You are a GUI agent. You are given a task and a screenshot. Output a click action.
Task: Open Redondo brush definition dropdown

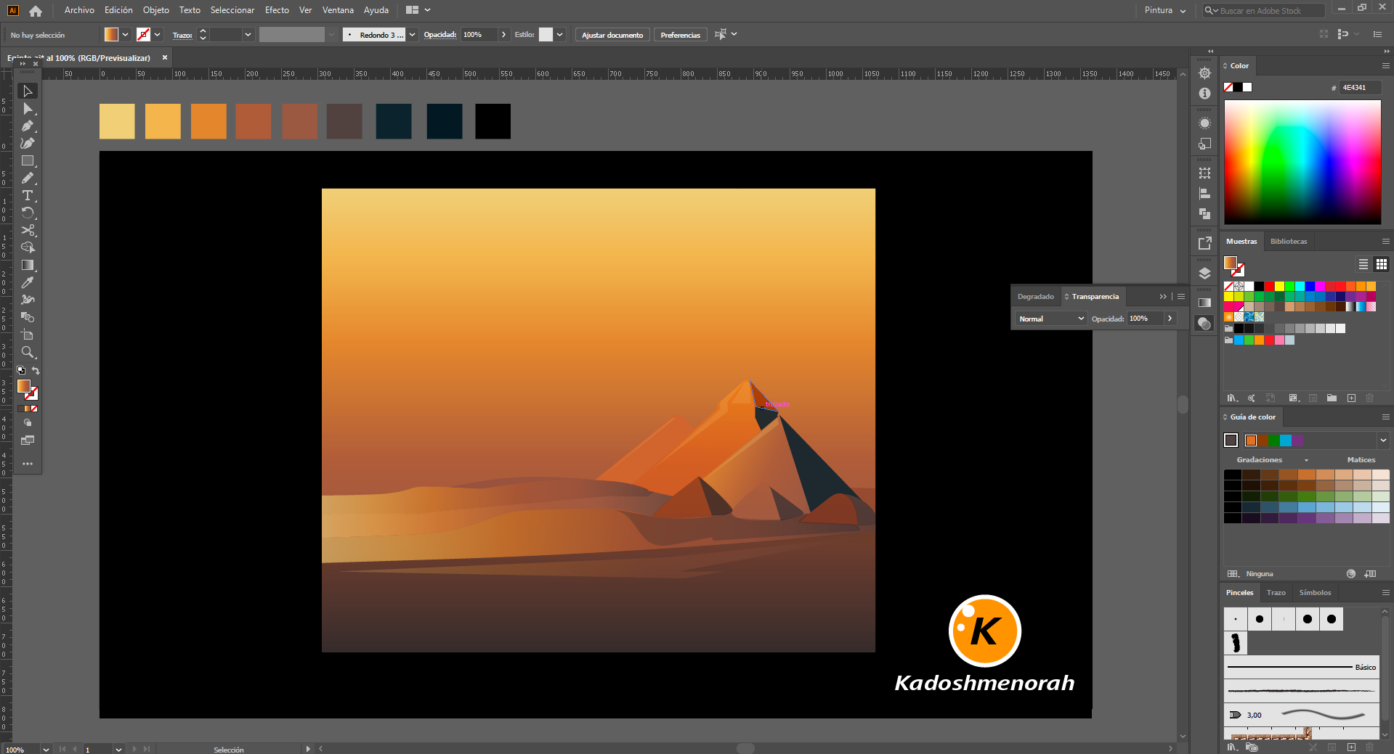coord(413,35)
